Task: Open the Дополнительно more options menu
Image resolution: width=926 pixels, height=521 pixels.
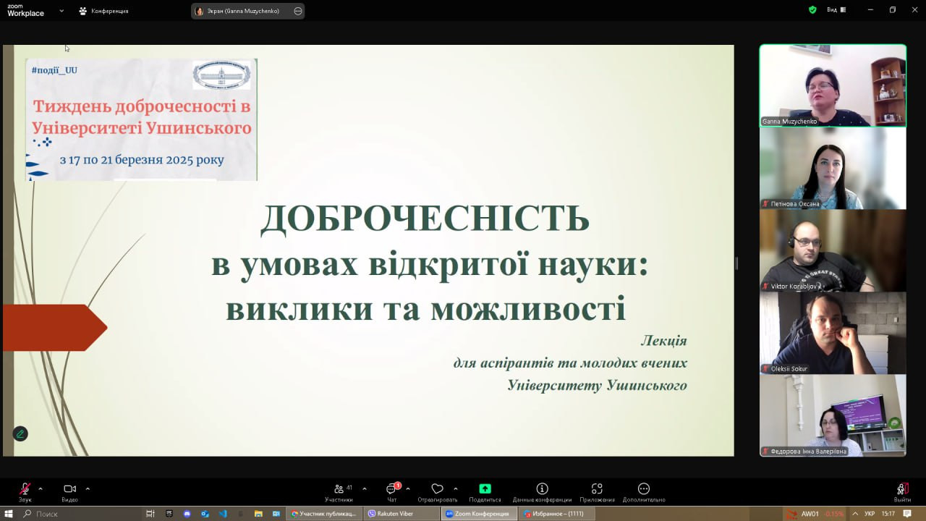Action: click(643, 489)
